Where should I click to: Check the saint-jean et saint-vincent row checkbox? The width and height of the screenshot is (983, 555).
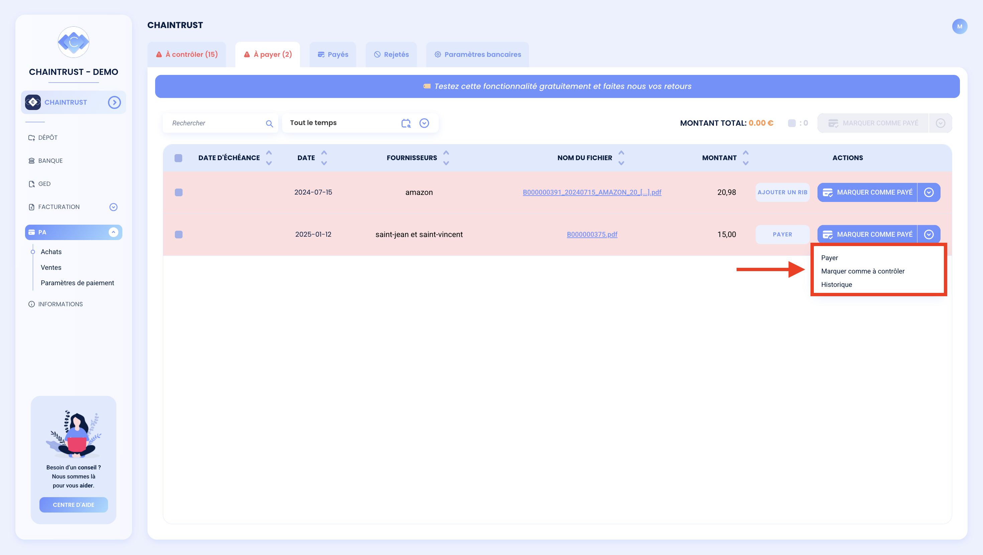coord(179,234)
